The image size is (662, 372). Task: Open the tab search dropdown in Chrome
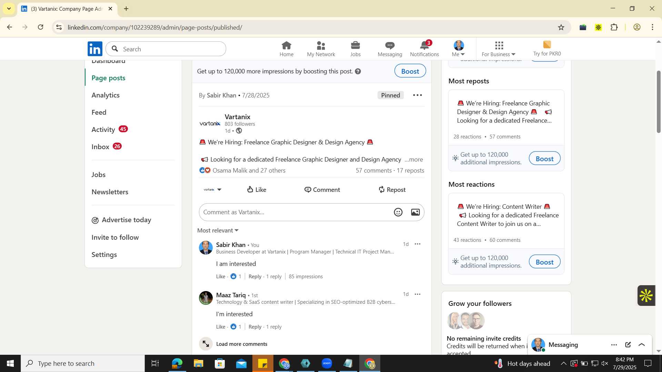pos(9,9)
